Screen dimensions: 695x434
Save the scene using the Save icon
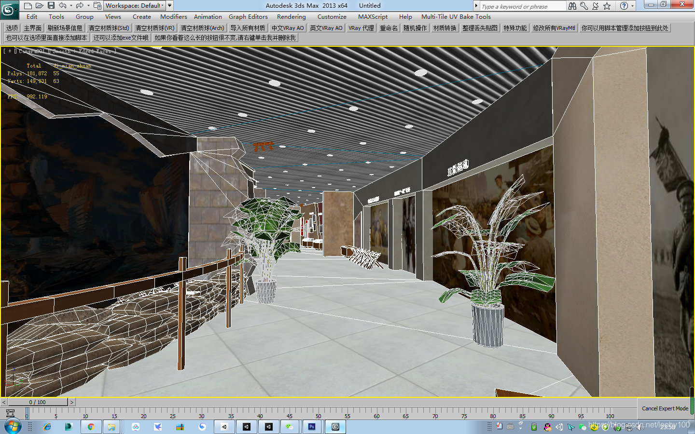(x=51, y=5)
